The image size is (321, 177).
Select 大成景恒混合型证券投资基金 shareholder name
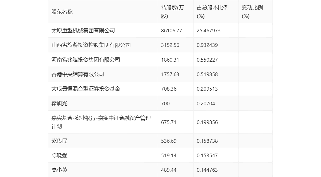point(86,89)
